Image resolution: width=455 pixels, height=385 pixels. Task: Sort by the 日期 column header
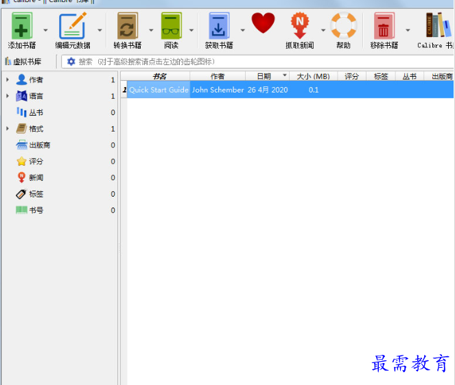267,76
